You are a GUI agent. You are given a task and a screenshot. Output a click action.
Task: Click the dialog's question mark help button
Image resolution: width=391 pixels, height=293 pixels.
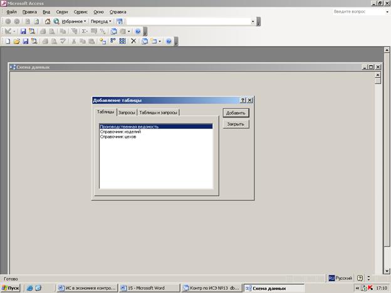[242, 100]
